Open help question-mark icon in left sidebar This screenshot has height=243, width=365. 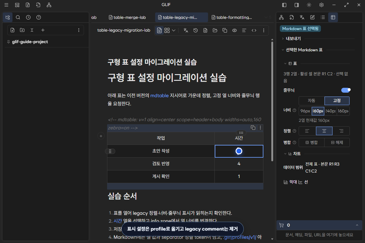[x=39, y=17]
